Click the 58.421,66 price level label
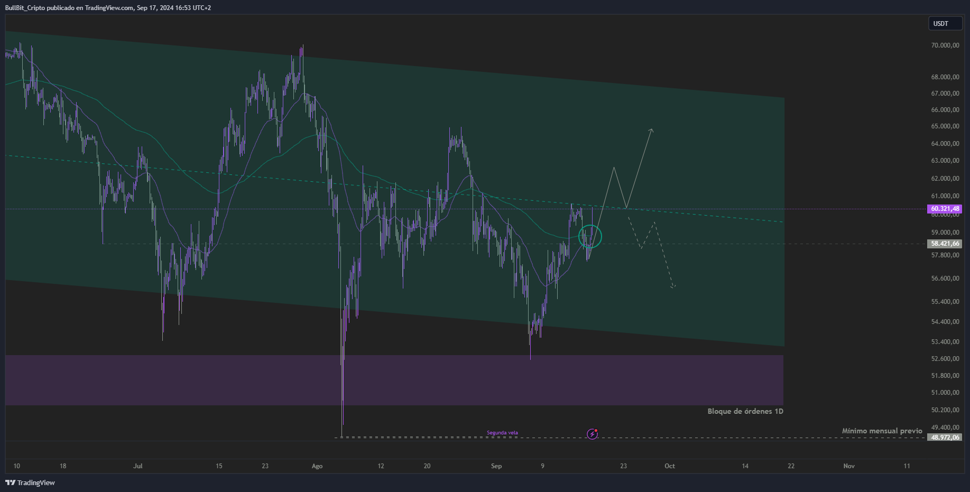Viewport: 970px width, 492px height. [x=945, y=244]
